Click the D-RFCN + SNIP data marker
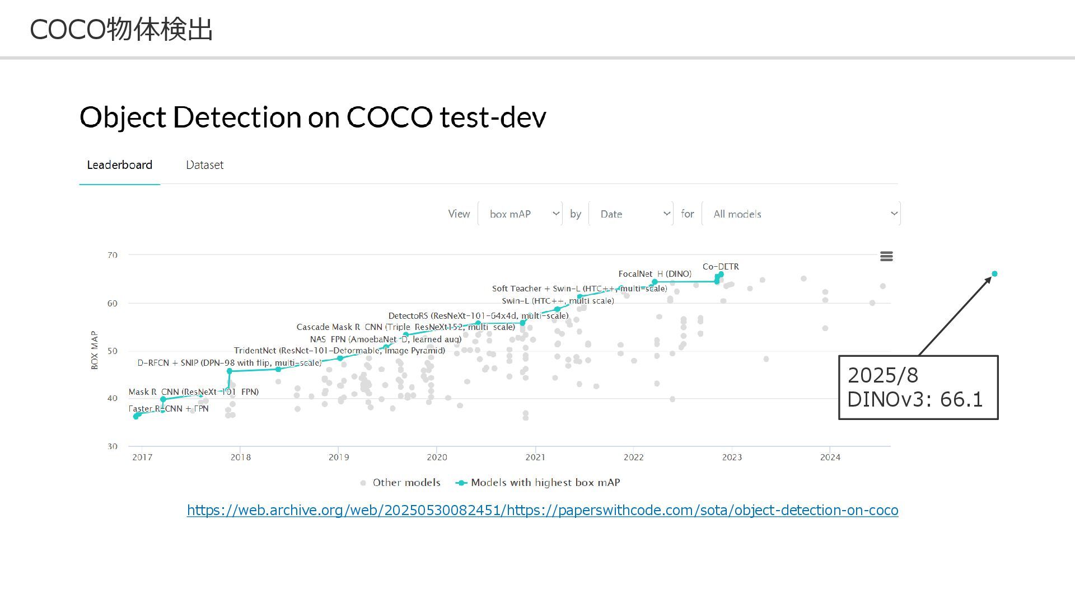1075x604 pixels. (x=230, y=371)
